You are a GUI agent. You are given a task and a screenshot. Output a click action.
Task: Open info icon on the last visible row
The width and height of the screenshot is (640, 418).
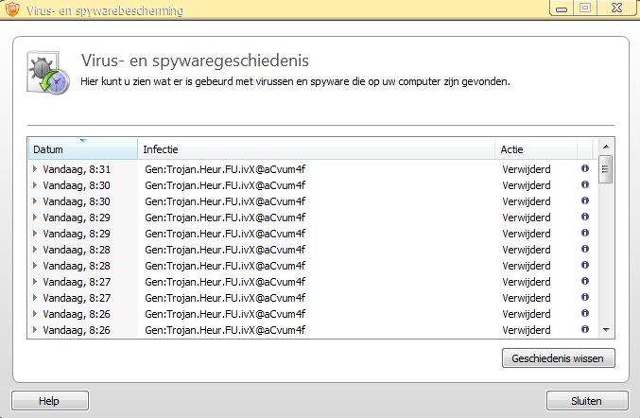pos(584,329)
